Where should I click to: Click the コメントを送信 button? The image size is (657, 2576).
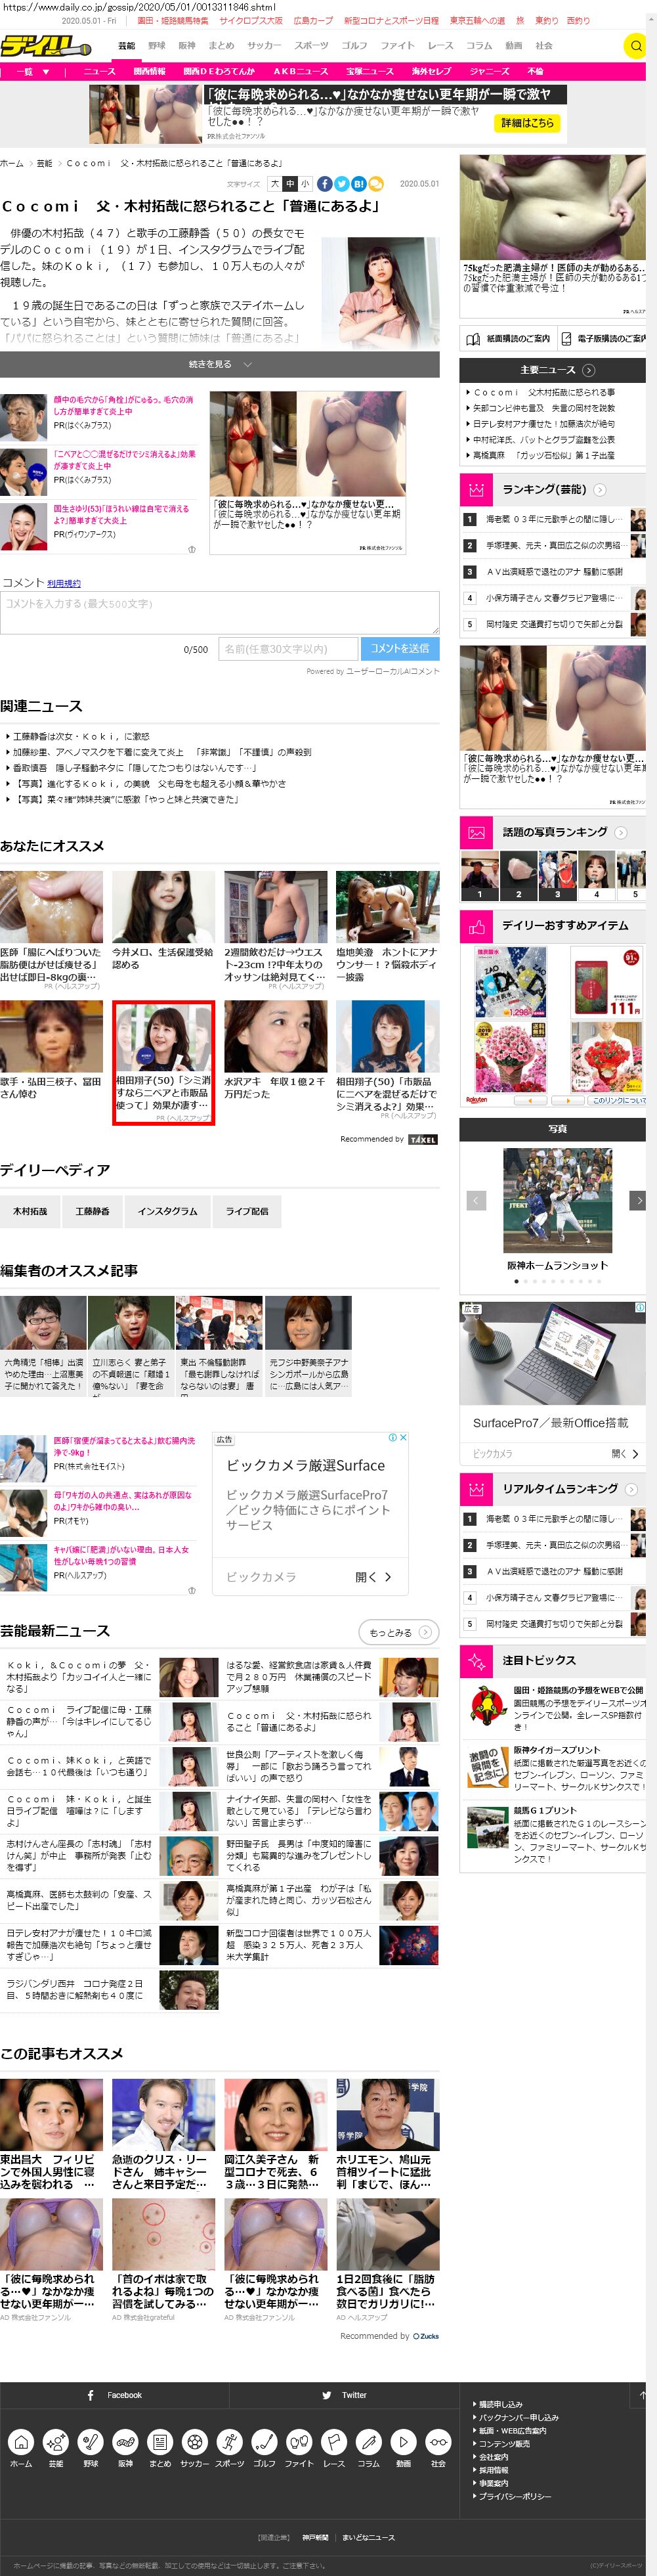(400, 648)
